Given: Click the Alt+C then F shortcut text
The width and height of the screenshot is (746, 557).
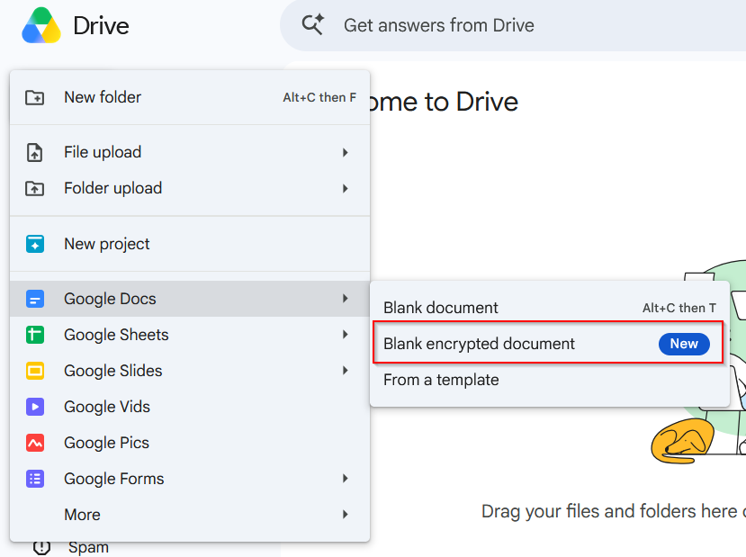Looking at the screenshot, I should tap(319, 97).
